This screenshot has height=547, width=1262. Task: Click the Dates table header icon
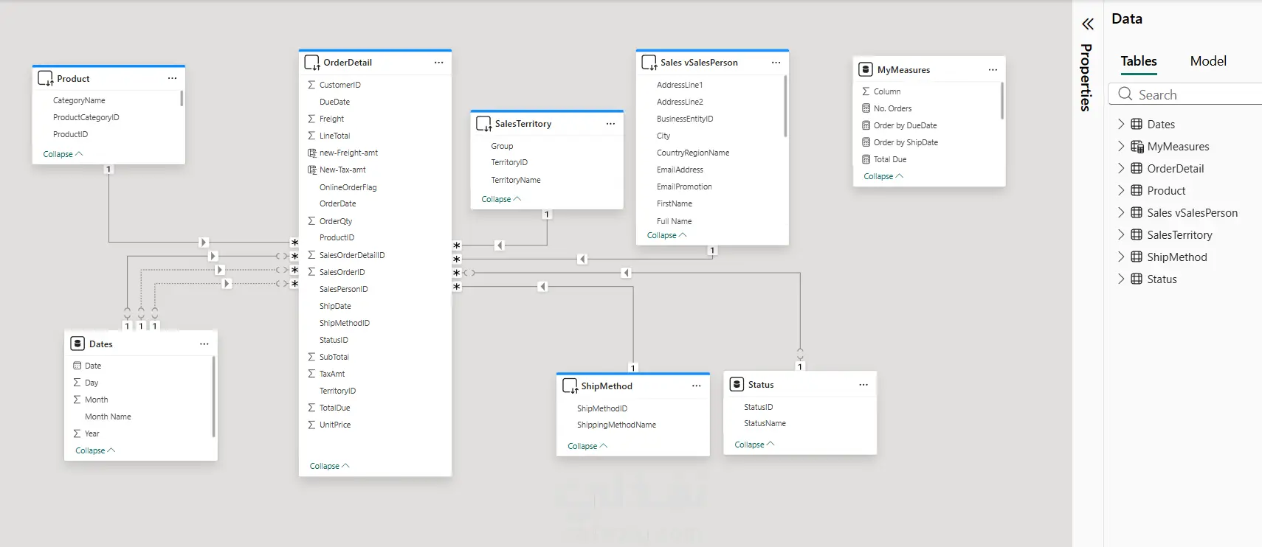pyautogui.click(x=77, y=344)
